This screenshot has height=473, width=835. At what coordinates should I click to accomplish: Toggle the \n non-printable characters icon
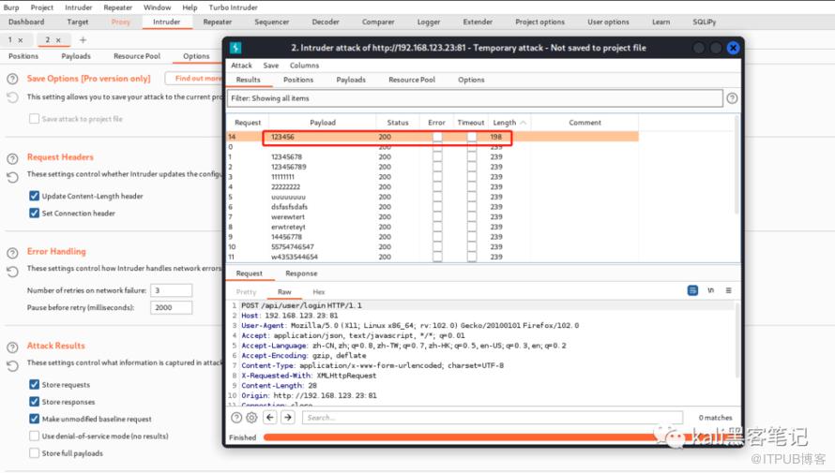click(x=710, y=291)
